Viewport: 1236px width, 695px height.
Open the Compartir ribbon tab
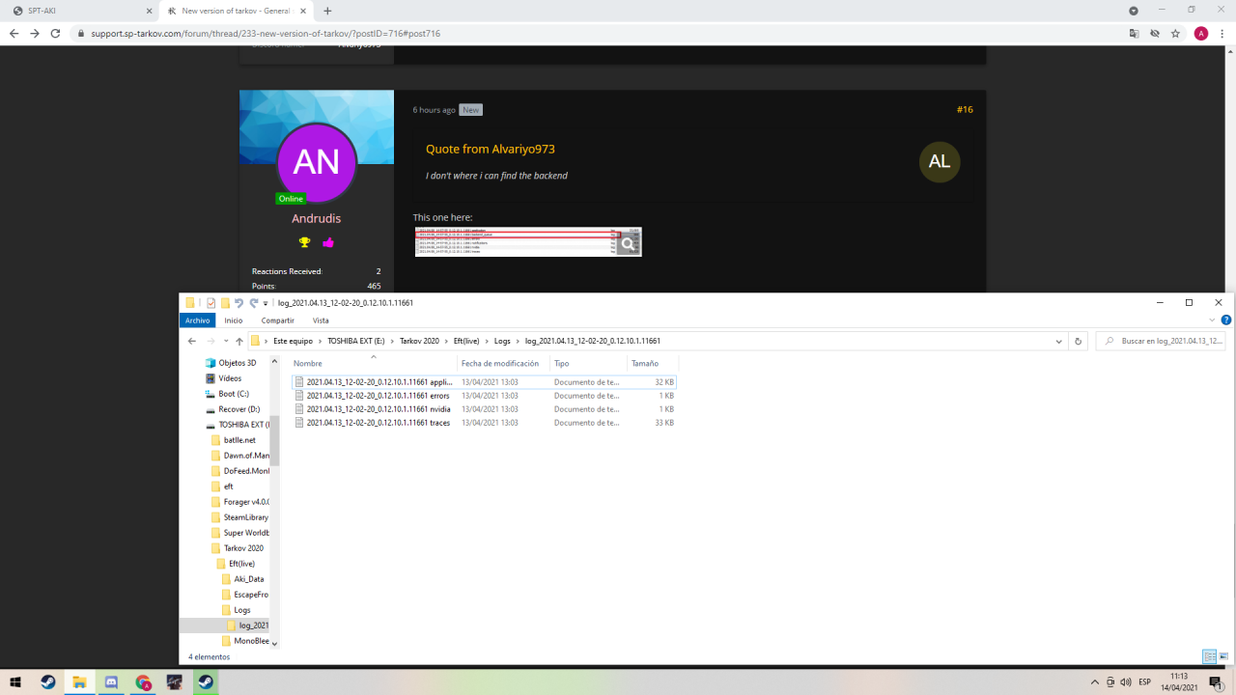[x=278, y=320]
